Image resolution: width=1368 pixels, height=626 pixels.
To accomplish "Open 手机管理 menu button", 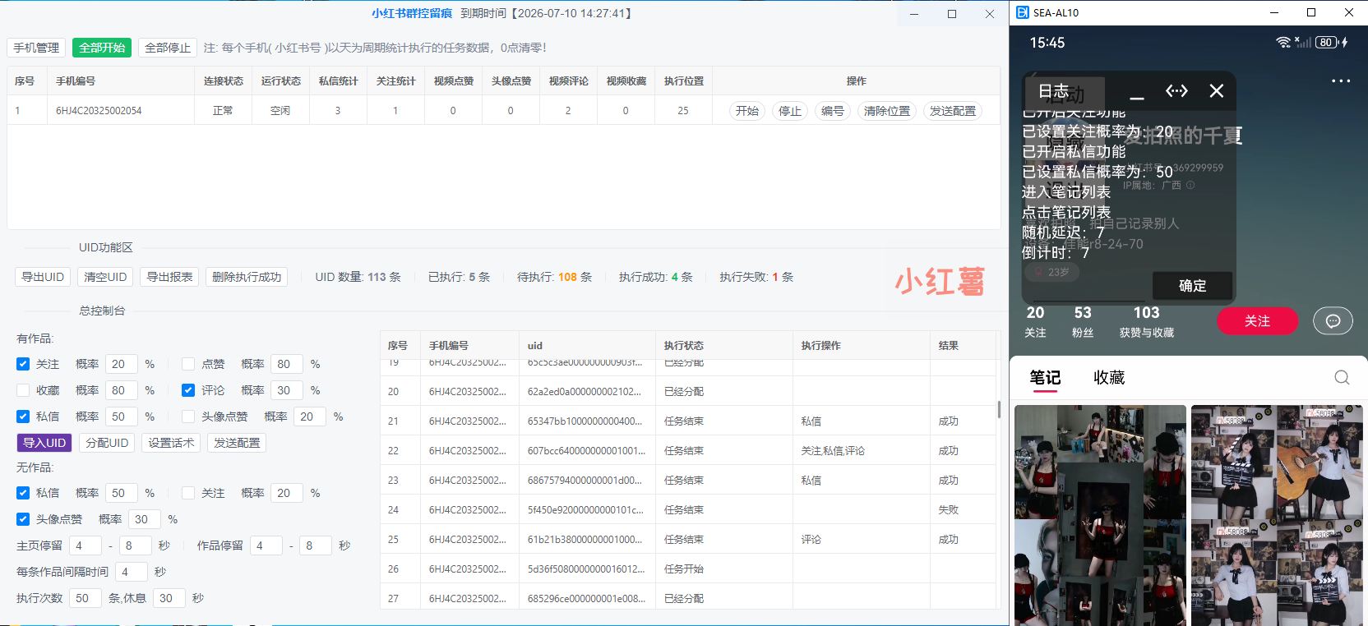I will (36, 48).
